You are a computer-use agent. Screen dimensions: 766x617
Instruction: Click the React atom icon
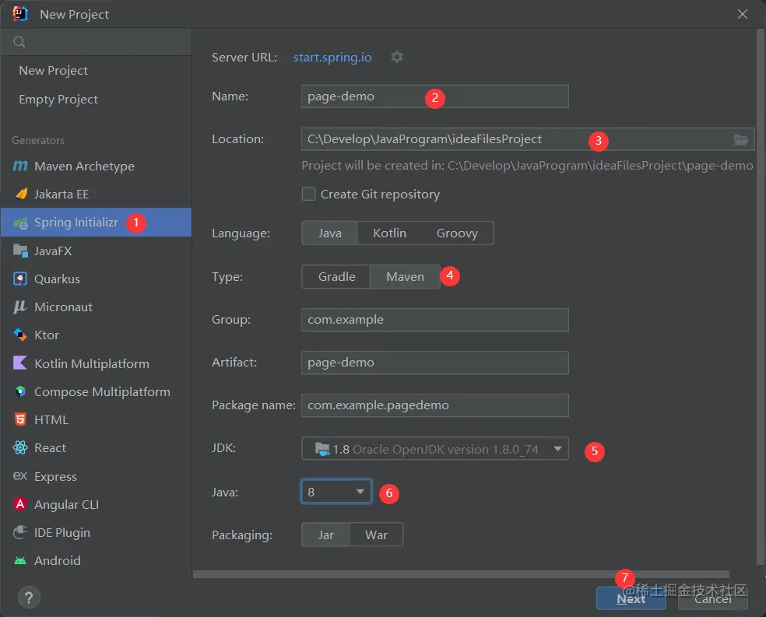[20, 447]
